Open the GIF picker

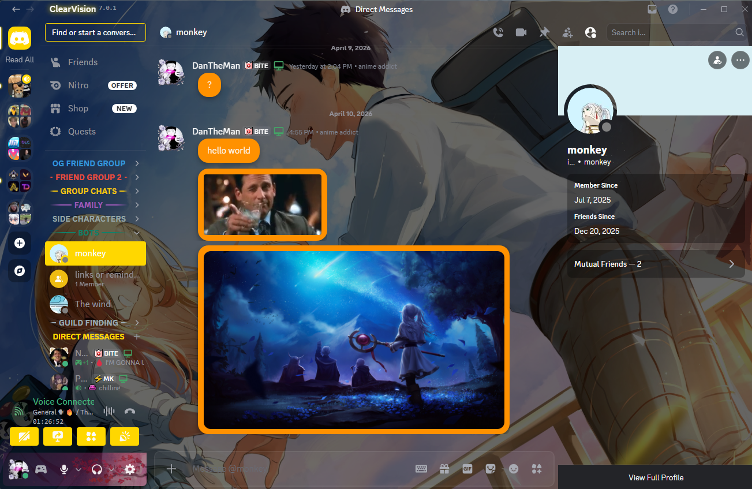467,469
